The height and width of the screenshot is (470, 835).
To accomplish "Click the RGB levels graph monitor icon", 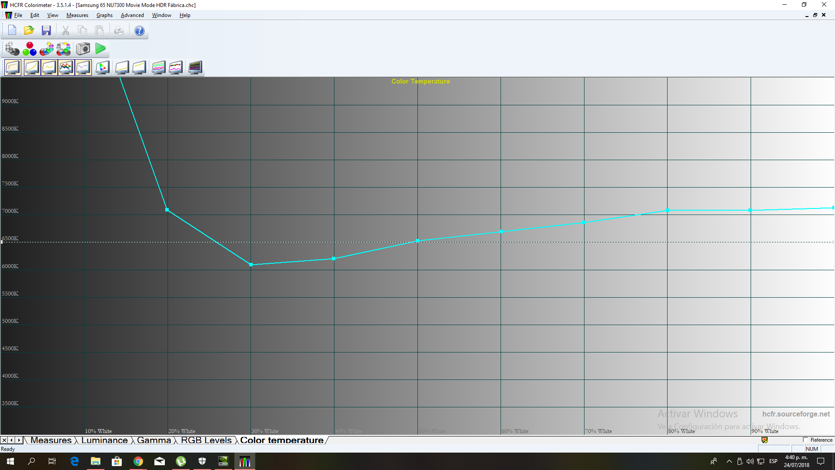I will [66, 67].
